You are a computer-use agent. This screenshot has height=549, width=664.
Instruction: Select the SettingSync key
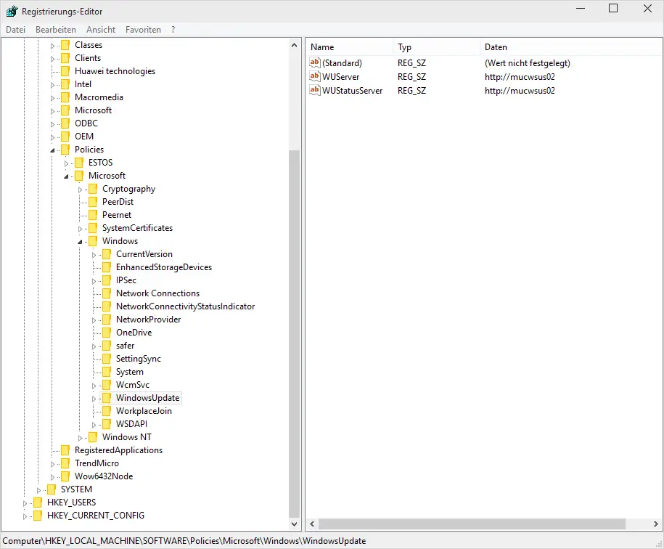tap(139, 359)
